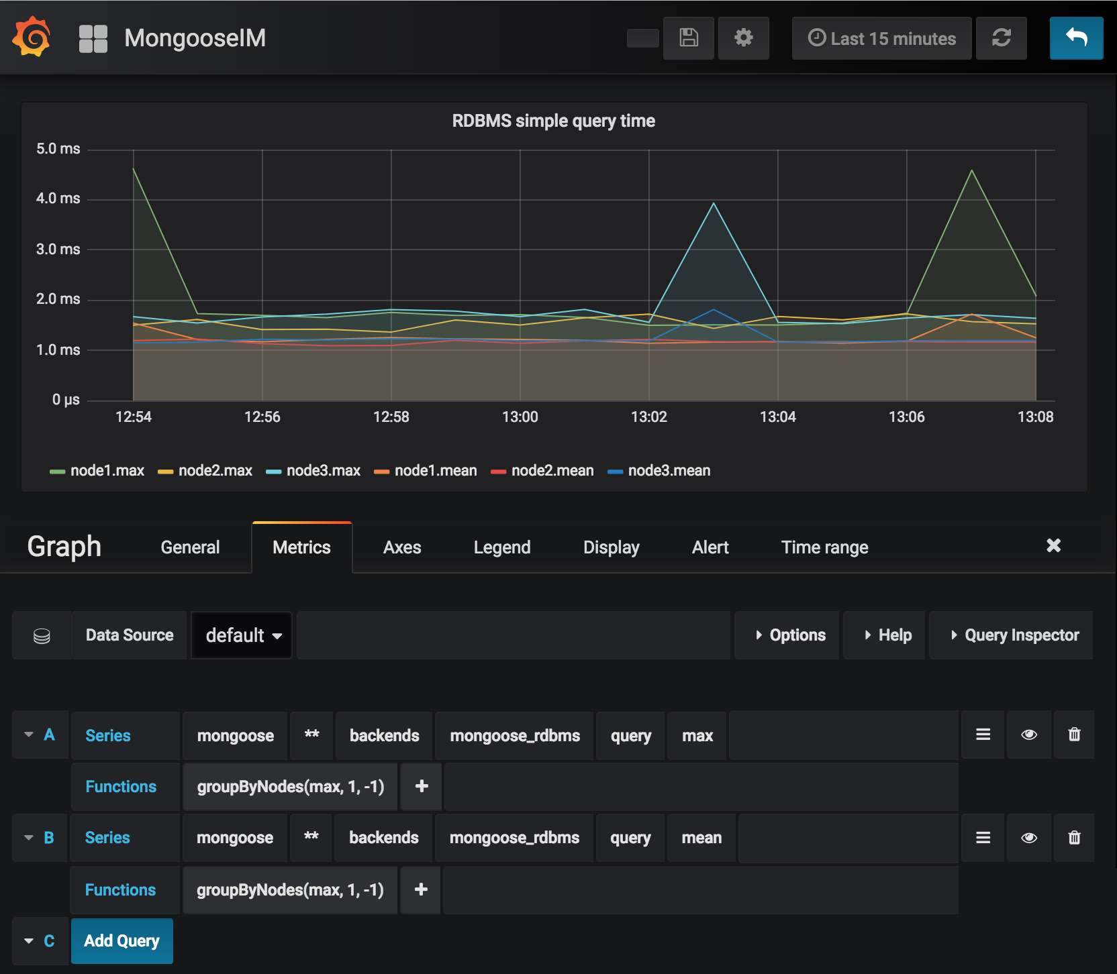Open the default data source dropdown
Screen dimensions: 1117x974
[241, 635]
